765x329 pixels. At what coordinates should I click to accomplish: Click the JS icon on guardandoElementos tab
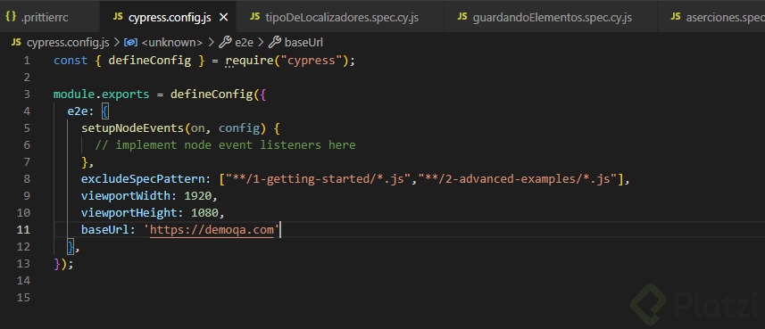click(462, 17)
